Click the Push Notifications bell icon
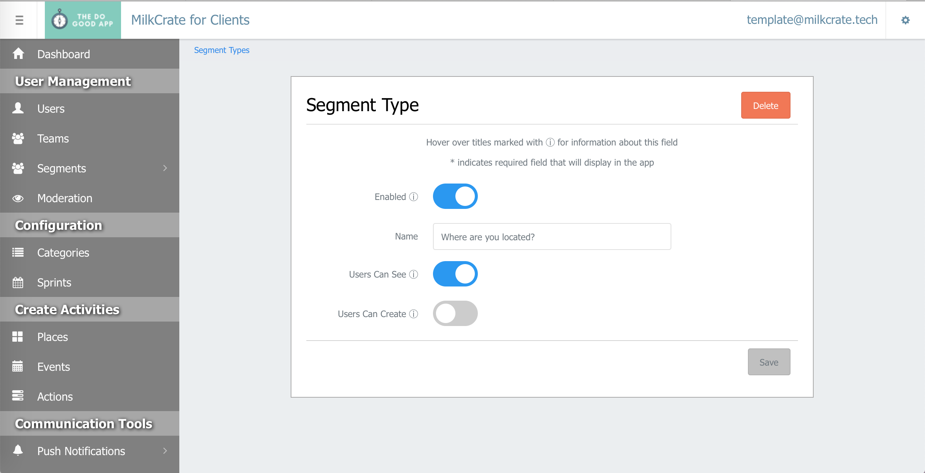The image size is (925, 473). (18, 450)
